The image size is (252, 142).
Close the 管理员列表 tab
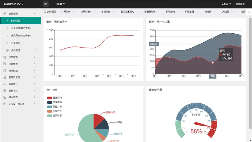click(x=159, y=12)
